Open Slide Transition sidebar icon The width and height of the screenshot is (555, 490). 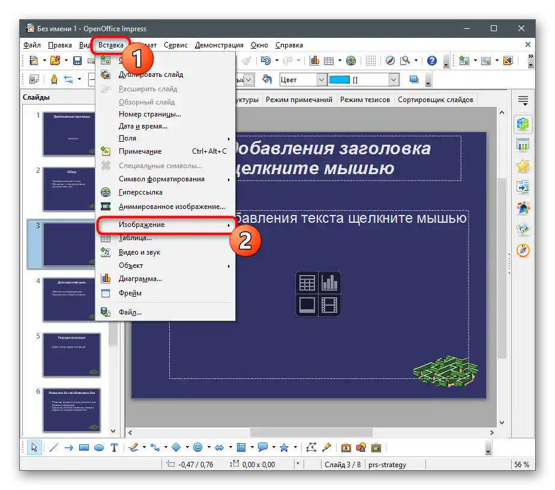pos(523,187)
